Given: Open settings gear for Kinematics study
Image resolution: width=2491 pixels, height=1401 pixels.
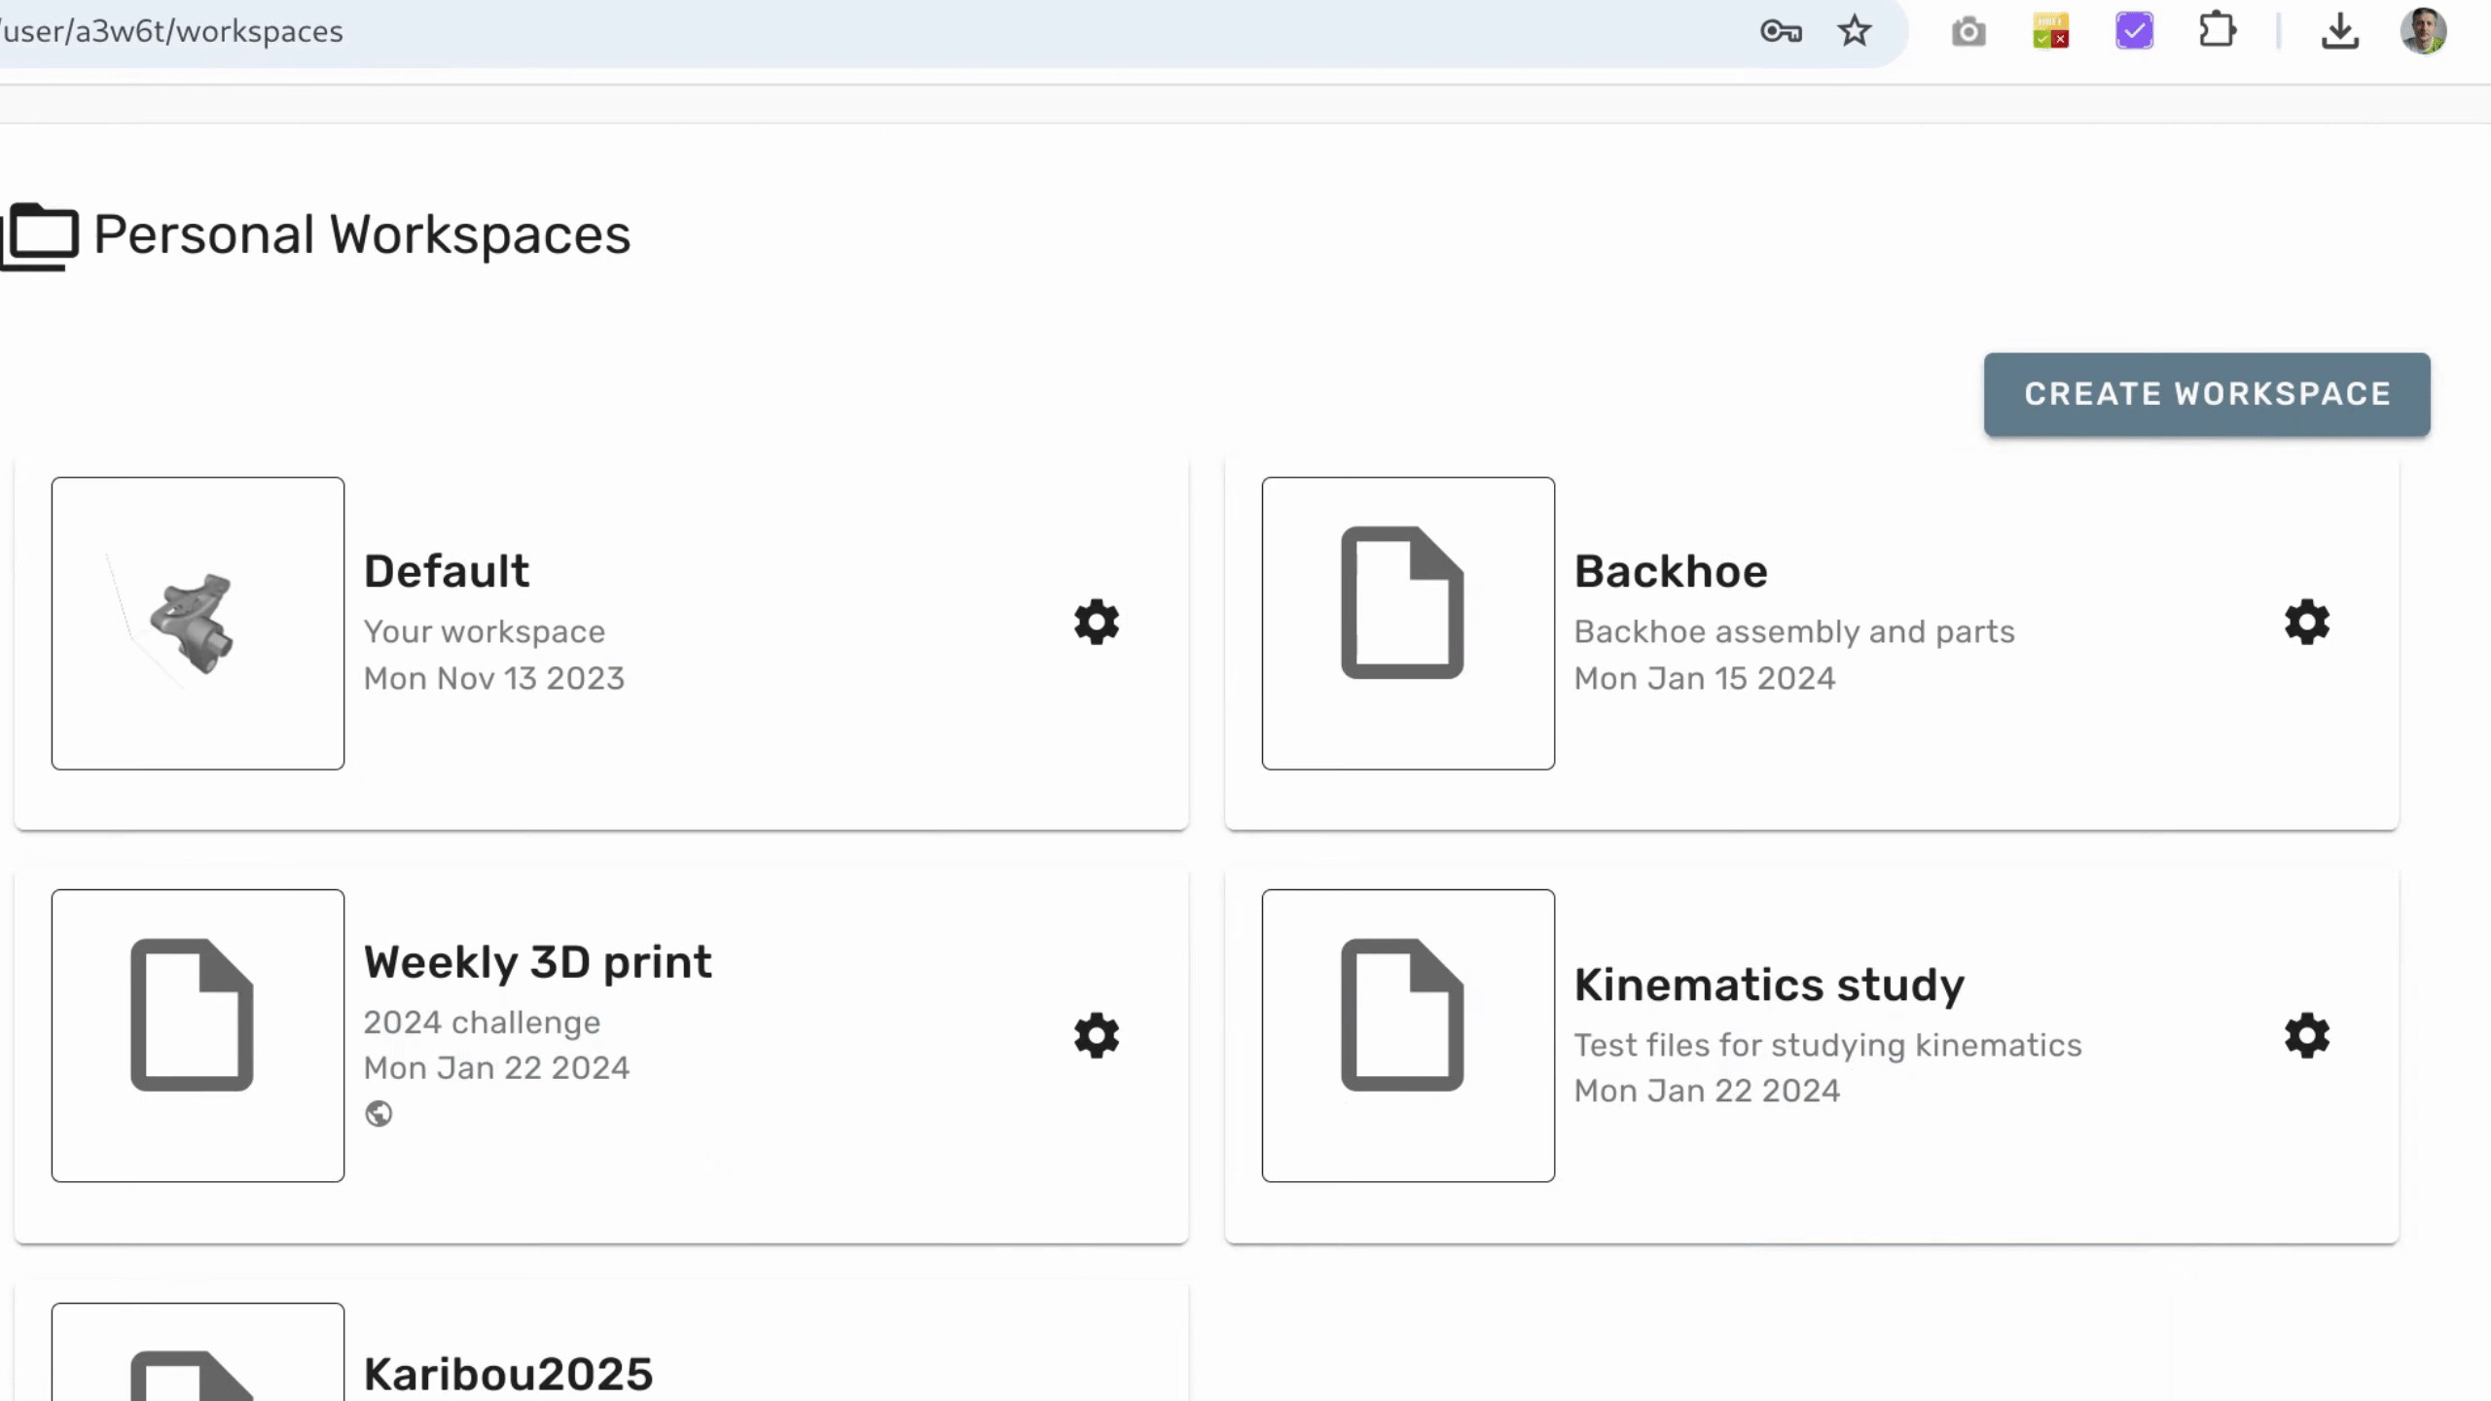Looking at the screenshot, I should [x=2306, y=1036].
